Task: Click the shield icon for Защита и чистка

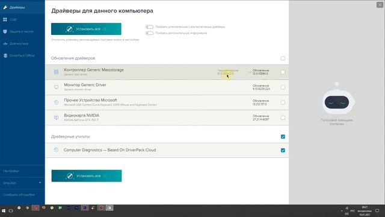Action: tap(5, 31)
